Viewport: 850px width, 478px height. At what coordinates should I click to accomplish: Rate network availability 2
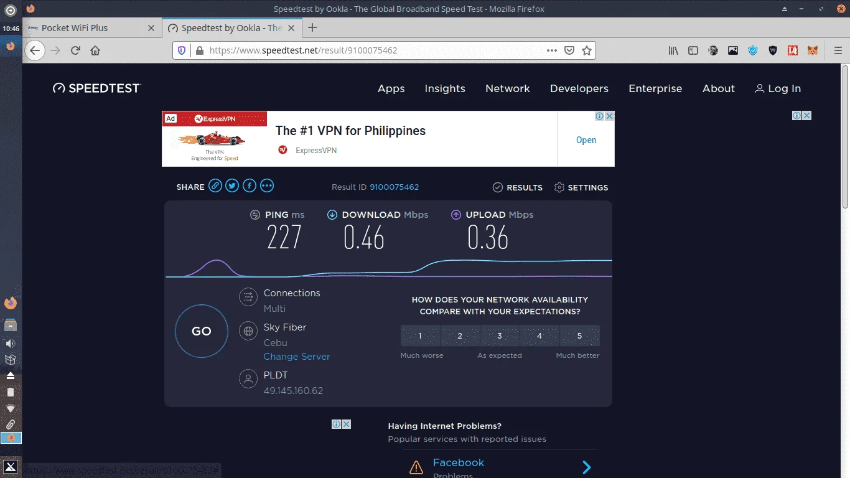click(x=460, y=335)
